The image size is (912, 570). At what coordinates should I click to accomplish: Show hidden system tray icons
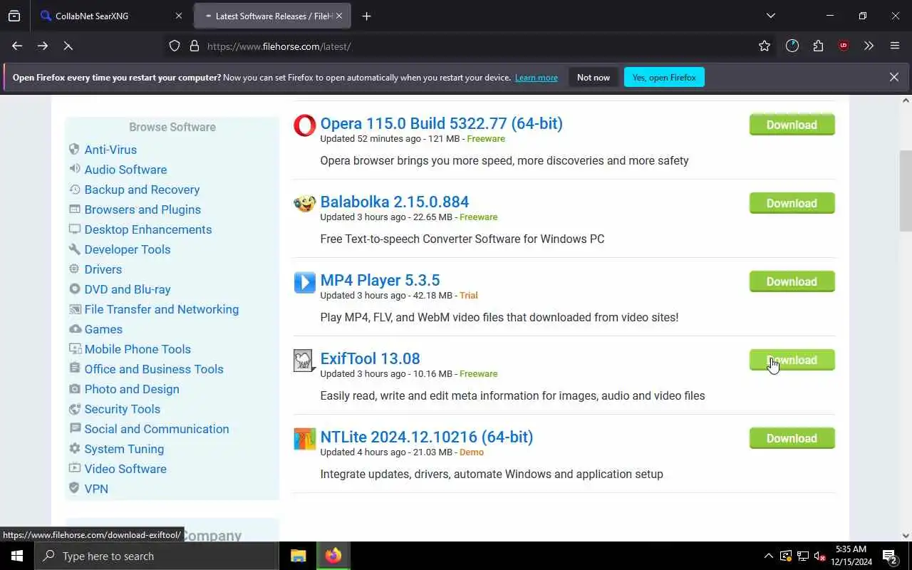coord(768,556)
